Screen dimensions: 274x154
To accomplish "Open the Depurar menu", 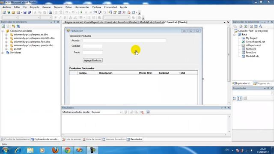I will 58,7.
